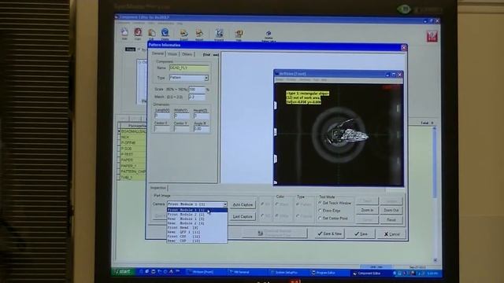This screenshot has width=504, height=283.
Task: Click the Zoom In button
Action: click(x=367, y=210)
